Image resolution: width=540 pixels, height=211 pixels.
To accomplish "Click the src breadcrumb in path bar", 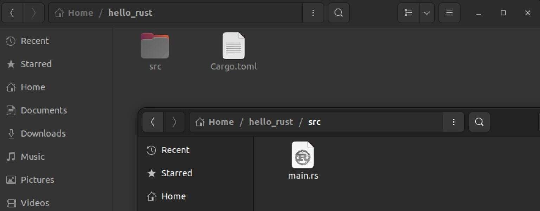I will 314,122.
